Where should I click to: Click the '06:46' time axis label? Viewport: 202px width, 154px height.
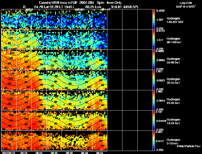84,153
